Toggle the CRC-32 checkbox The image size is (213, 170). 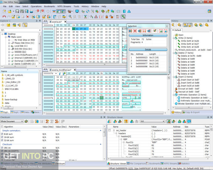pos(2,154)
